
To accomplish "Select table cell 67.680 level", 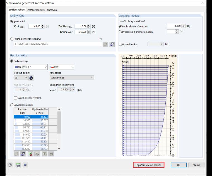I will (x=22, y=131).
